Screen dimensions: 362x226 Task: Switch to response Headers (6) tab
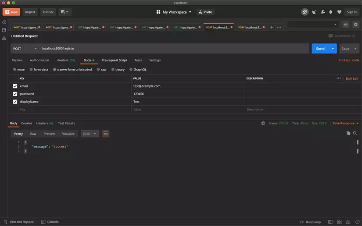[45, 123]
